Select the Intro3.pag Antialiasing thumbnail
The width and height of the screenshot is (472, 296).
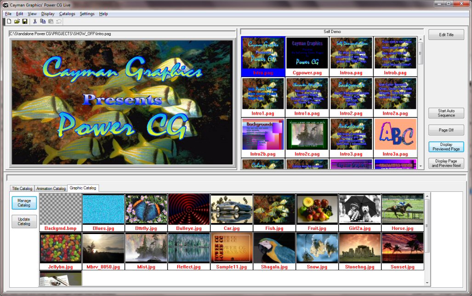(351, 138)
